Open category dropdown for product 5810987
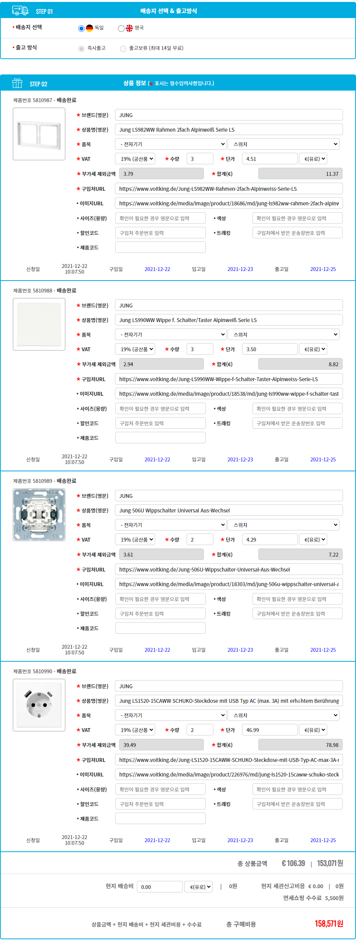The image size is (356, 940). (x=171, y=144)
